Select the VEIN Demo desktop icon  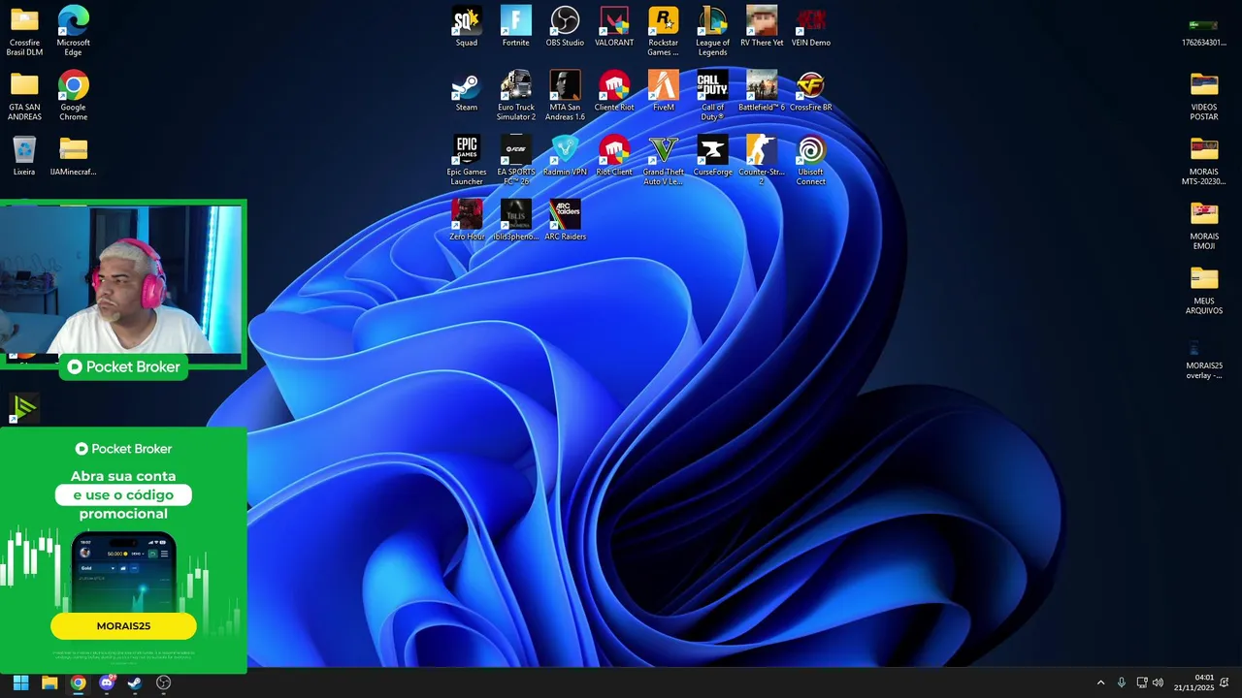[811, 27]
